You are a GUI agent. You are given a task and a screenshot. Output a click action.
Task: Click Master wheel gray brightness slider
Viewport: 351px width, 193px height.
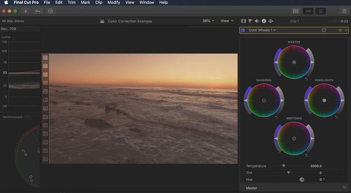click(310, 62)
